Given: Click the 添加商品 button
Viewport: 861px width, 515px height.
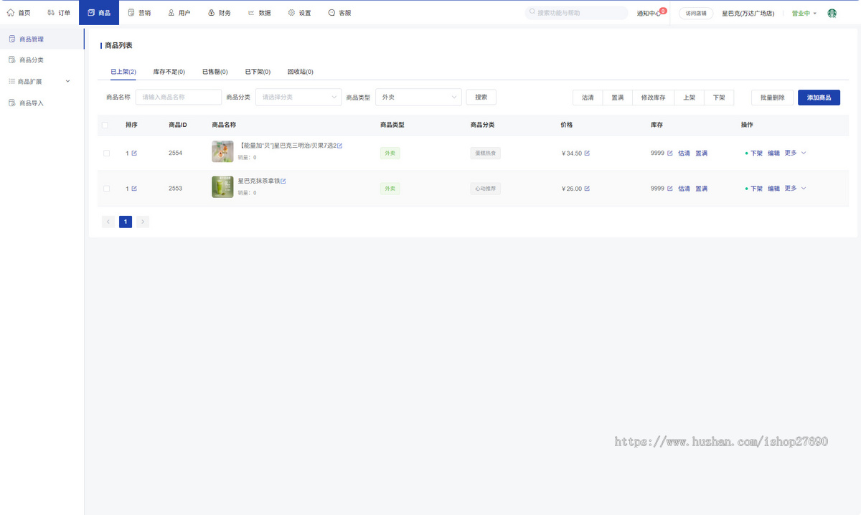Looking at the screenshot, I should coord(819,98).
